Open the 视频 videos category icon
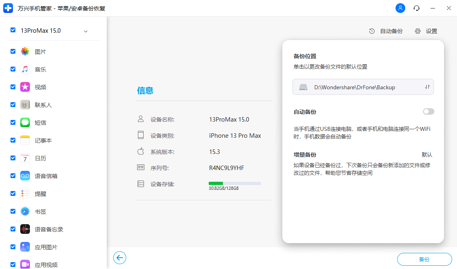This screenshot has height=269, width=457. (x=25, y=87)
